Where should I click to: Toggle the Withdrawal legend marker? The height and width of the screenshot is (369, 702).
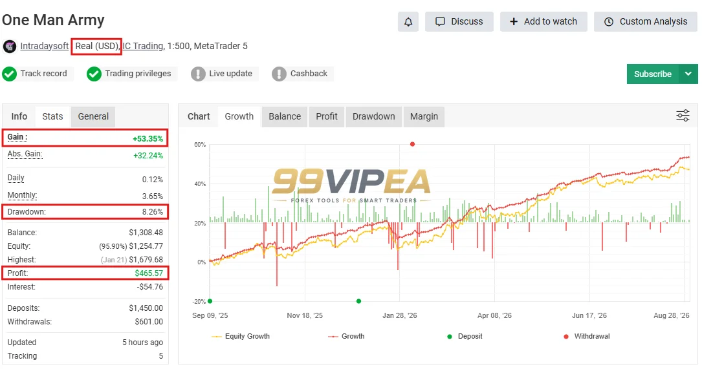click(586, 336)
